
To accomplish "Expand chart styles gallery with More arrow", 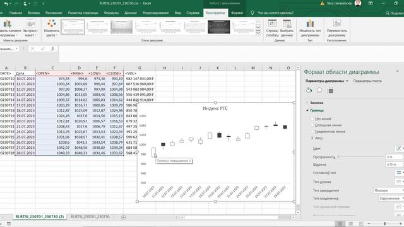I will click(258, 33).
